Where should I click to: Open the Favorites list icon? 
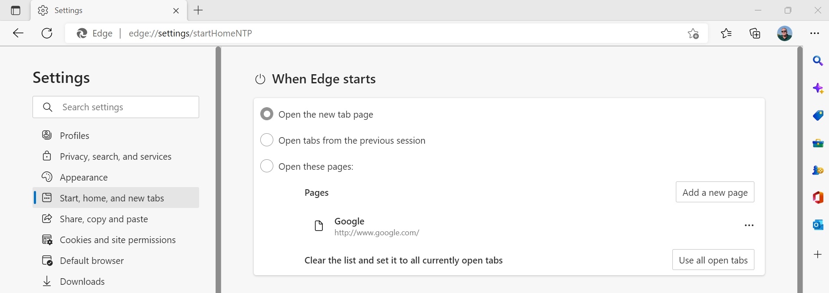click(x=726, y=33)
